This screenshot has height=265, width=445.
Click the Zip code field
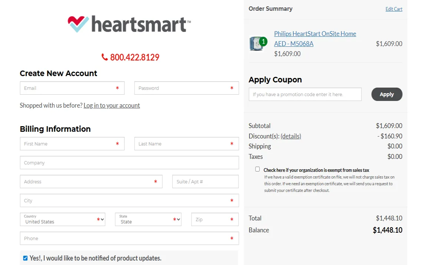click(x=215, y=219)
